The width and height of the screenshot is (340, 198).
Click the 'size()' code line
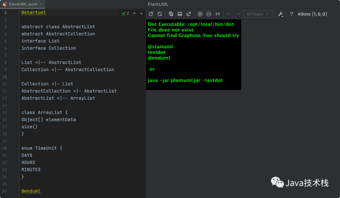coord(29,127)
